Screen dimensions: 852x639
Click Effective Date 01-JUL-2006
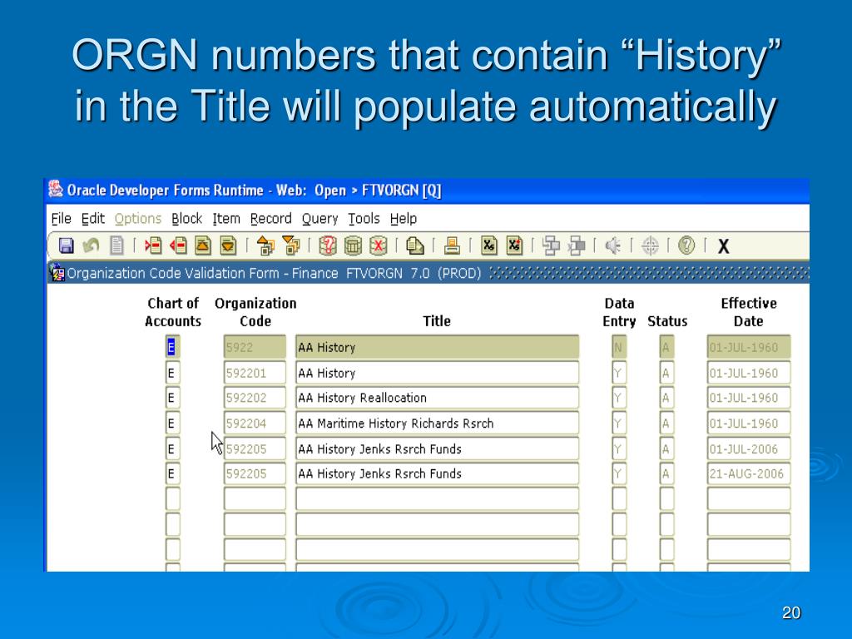[x=749, y=448]
